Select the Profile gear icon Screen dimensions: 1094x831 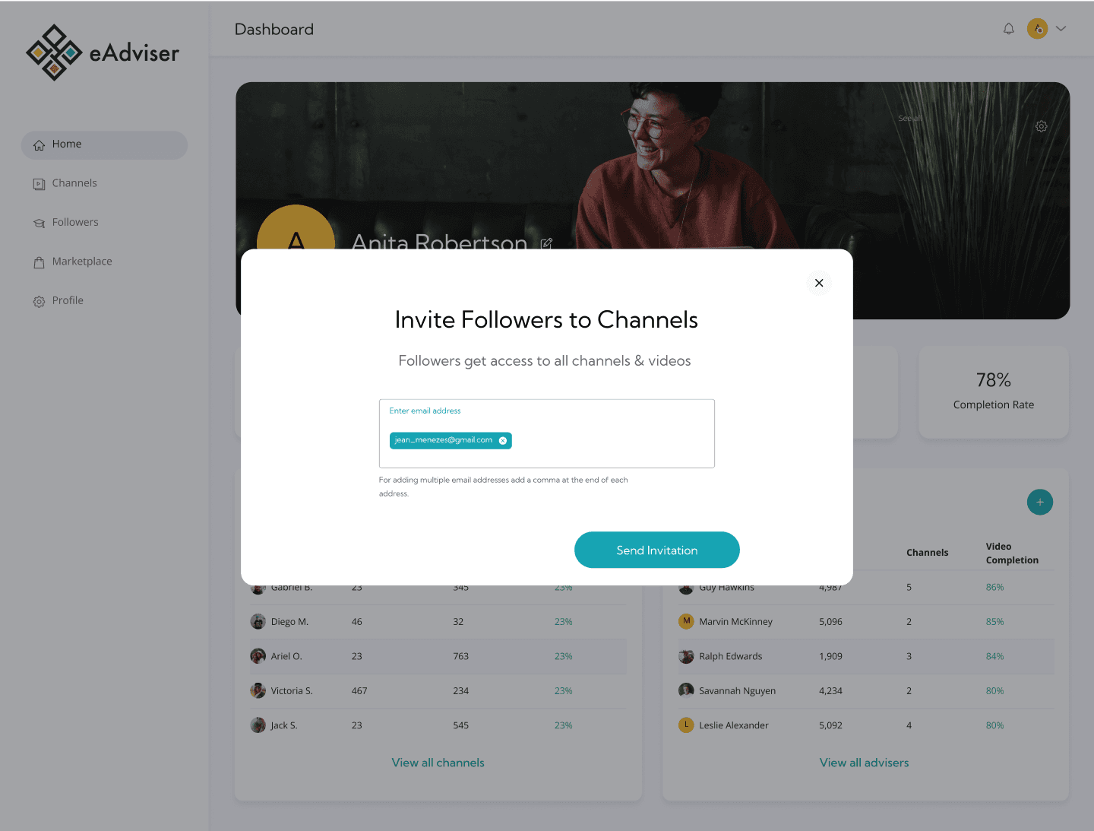coord(39,301)
